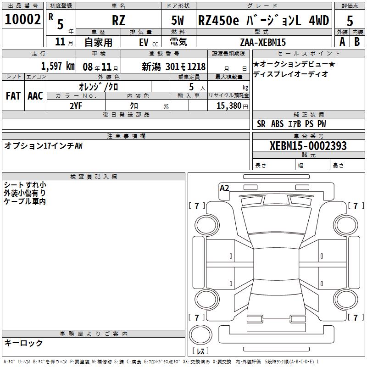Click the exterior grade letter A
367x367 pixels.
pos(342,42)
